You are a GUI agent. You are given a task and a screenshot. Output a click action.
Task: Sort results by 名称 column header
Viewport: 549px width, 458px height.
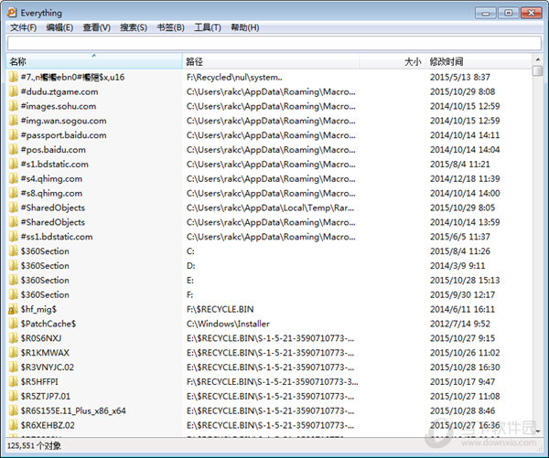pyautogui.click(x=91, y=61)
